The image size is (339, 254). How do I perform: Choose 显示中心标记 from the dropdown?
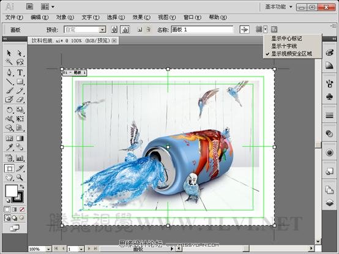tap(286, 39)
